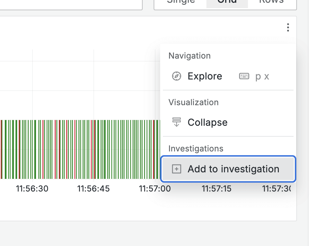Select the Grid layout option
Image resolution: width=310 pixels, height=246 pixels.
click(227, 2)
